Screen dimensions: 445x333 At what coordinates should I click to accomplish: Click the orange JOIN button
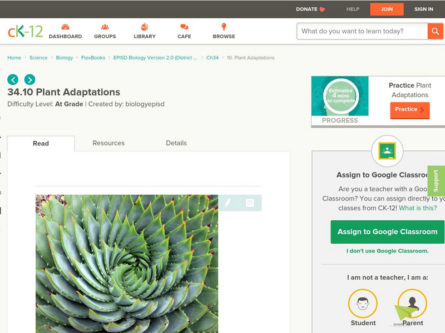click(x=387, y=9)
